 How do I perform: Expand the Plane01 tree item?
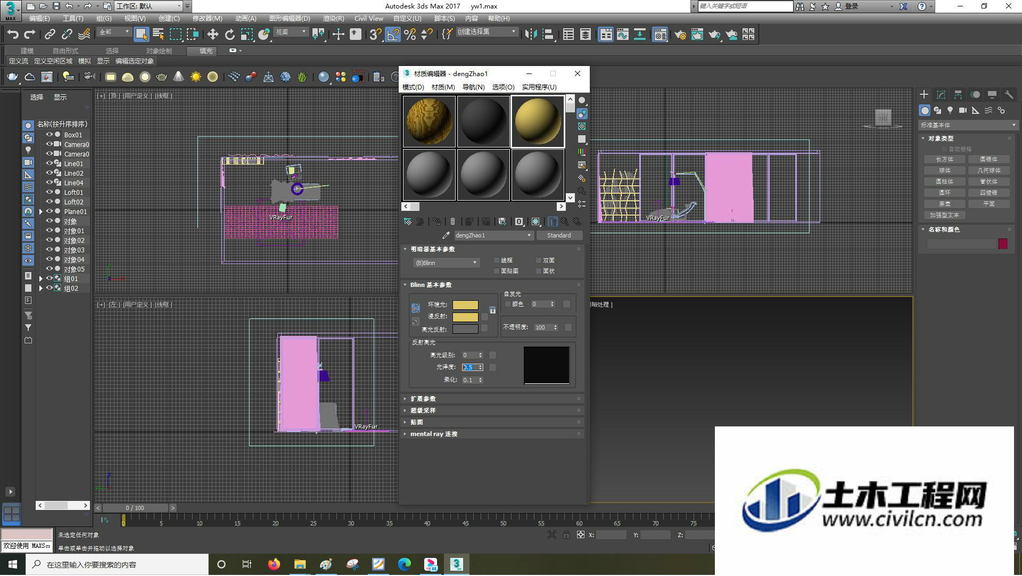tap(41, 211)
